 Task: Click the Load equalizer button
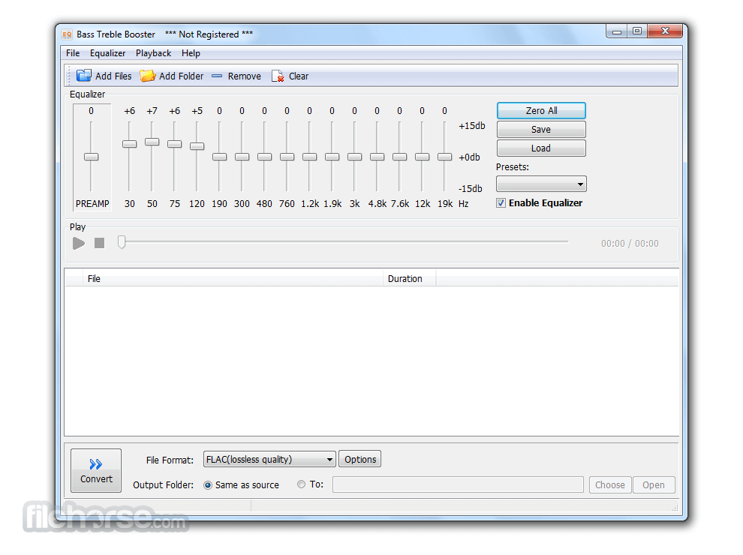(541, 148)
